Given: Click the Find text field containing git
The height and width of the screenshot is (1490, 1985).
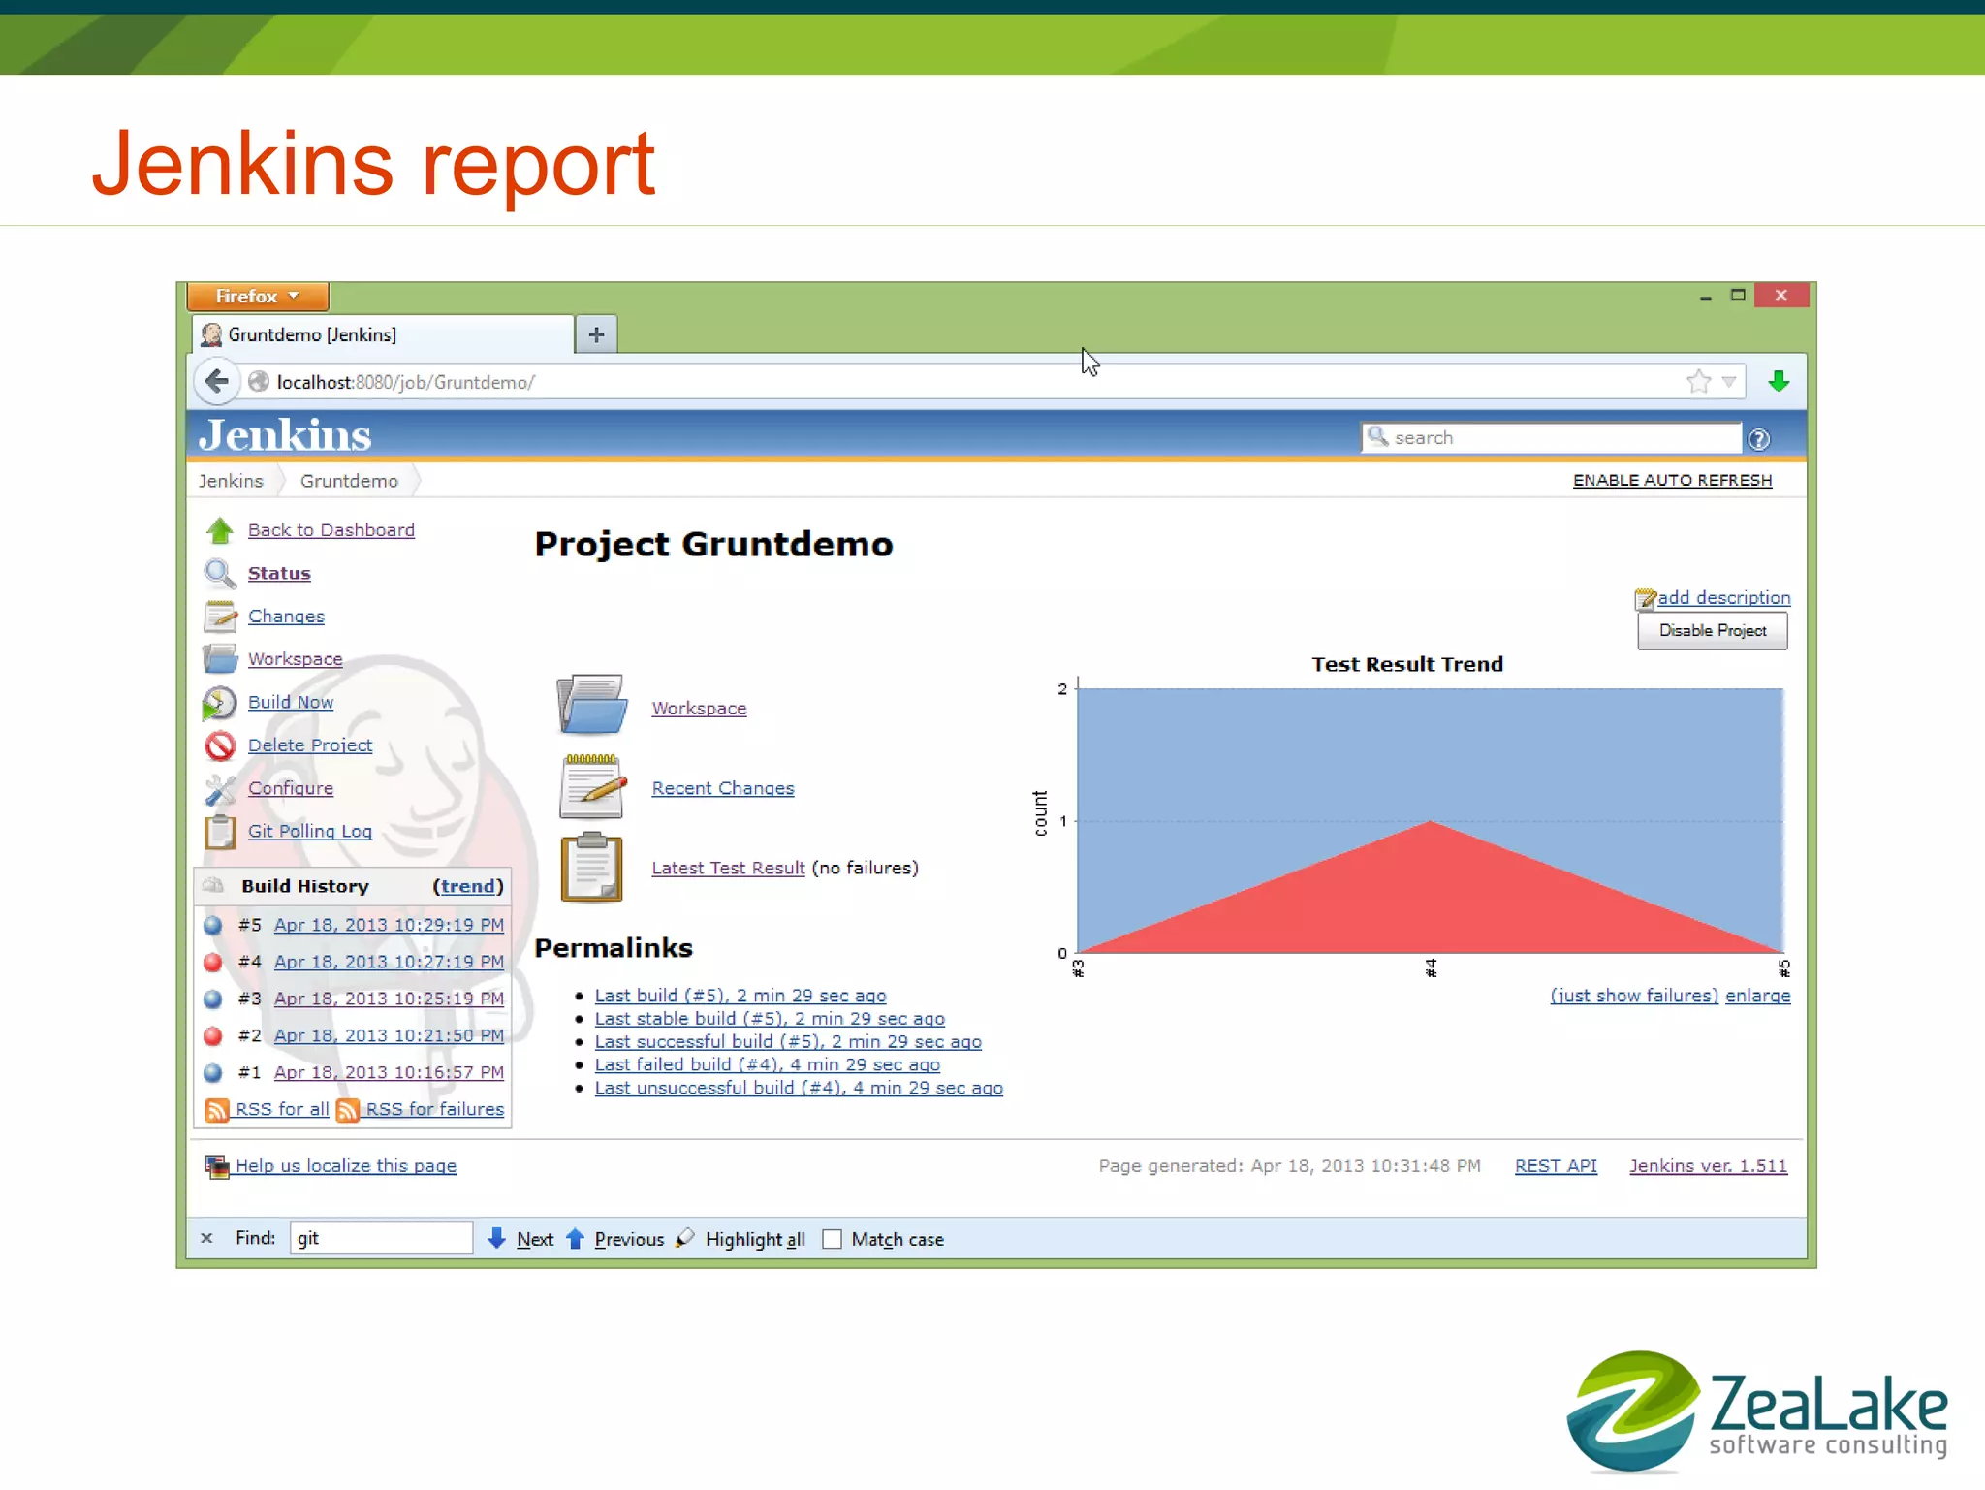Looking at the screenshot, I should point(381,1238).
